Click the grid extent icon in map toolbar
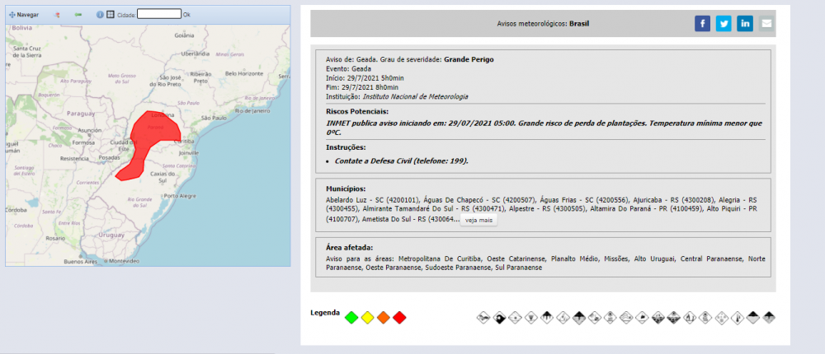Screen dimensions: 825x354 coord(111,15)
